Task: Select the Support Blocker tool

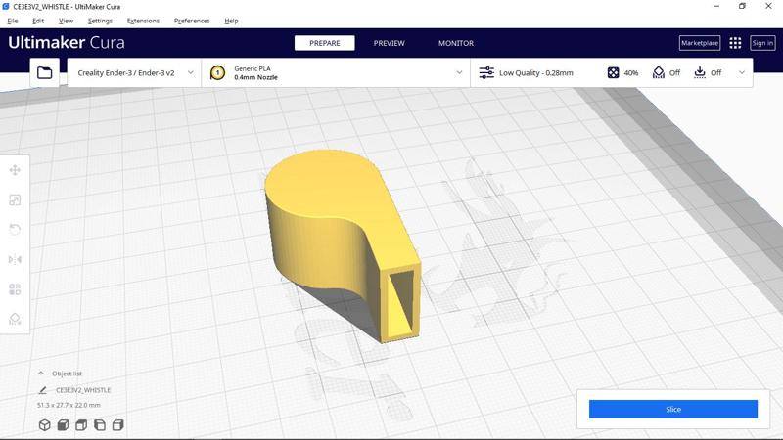Action: pos(15,319)
